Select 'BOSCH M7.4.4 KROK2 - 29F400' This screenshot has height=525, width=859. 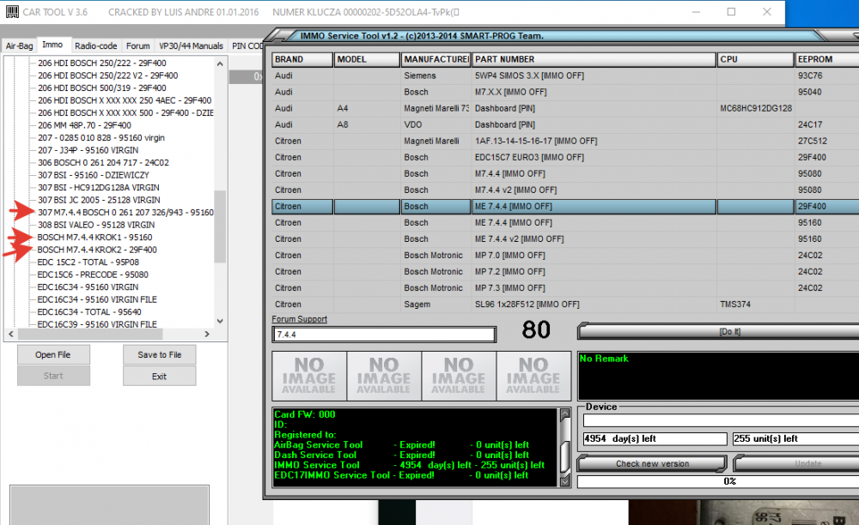(x=97, y=250)
